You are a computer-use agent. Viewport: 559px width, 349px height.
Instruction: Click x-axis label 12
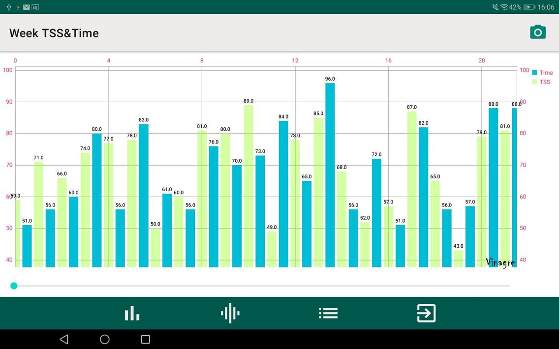[x=295, y=60]
